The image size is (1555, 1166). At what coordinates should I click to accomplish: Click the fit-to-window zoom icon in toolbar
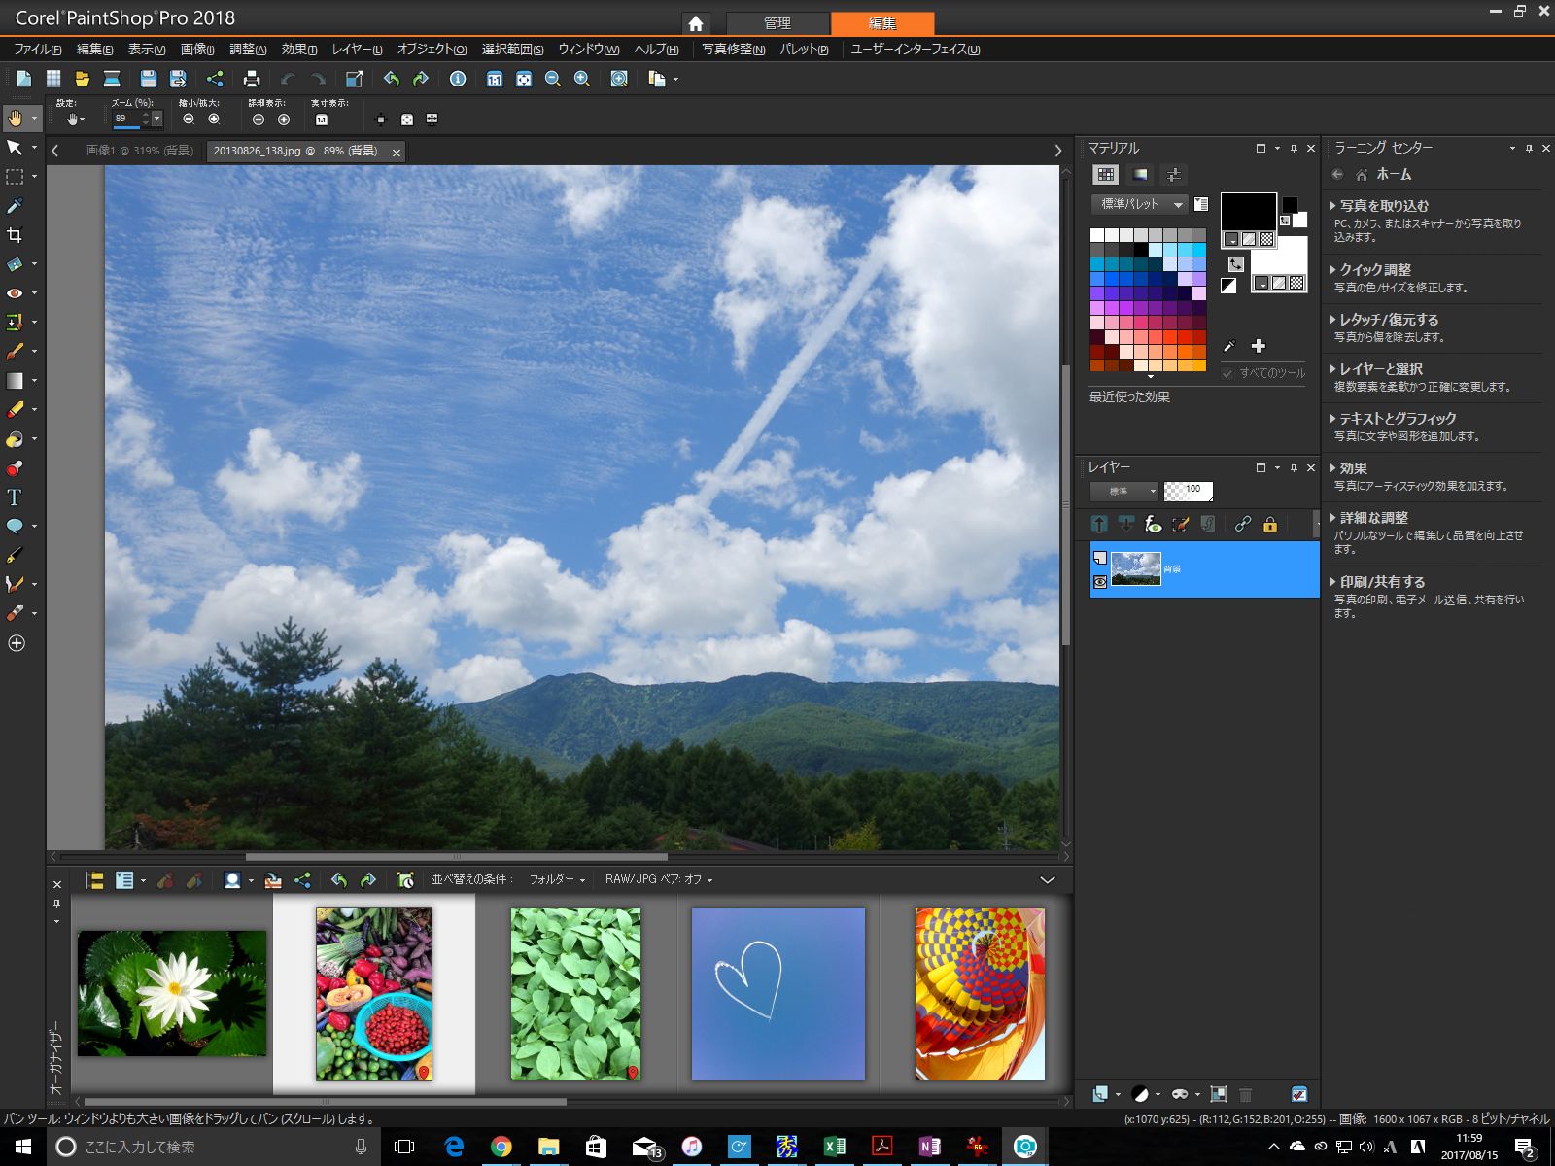tap(524, 79)
